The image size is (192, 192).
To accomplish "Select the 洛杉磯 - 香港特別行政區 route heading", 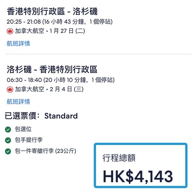I will point(52,69).
